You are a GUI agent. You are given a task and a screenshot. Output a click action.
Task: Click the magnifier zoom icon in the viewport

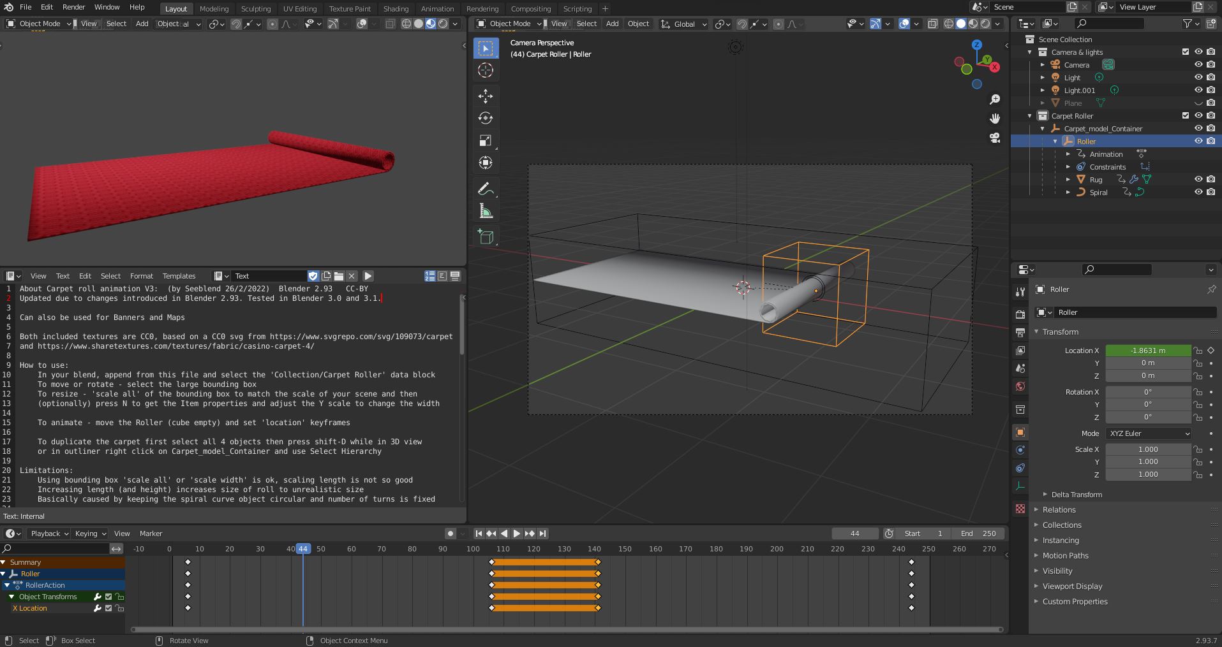point(995,99)
